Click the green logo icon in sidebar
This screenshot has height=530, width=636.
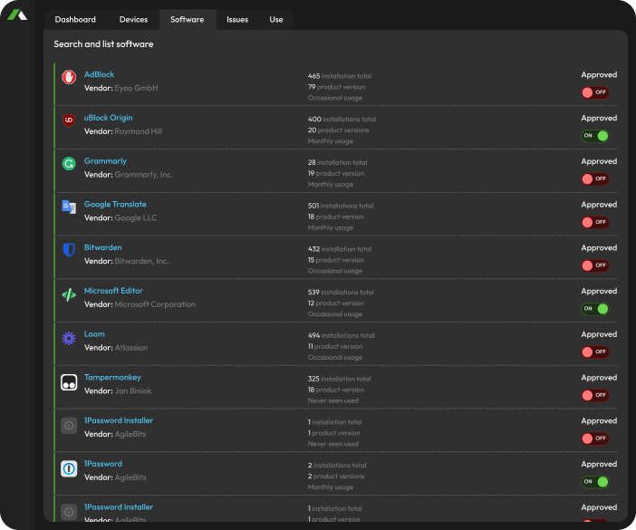(17, 15)
